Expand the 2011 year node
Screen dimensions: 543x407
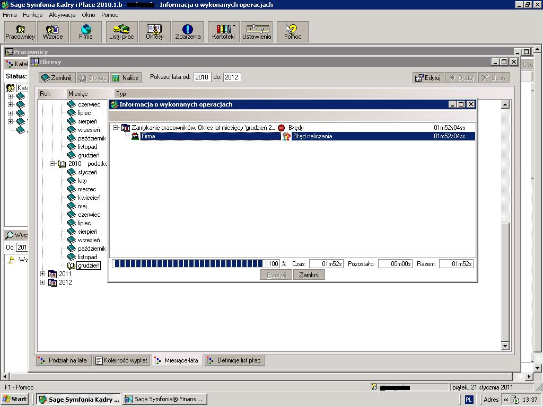click(x=43, y=274)
